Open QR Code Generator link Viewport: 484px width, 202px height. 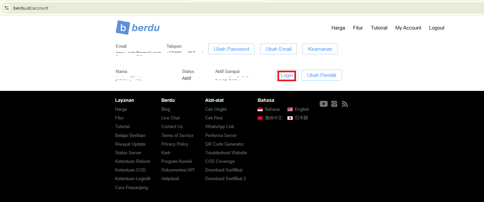click(x=225, y=144)
